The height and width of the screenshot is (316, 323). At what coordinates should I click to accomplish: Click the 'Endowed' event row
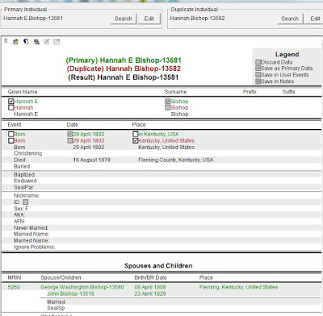pyautogui.click(x=161, y=181)
